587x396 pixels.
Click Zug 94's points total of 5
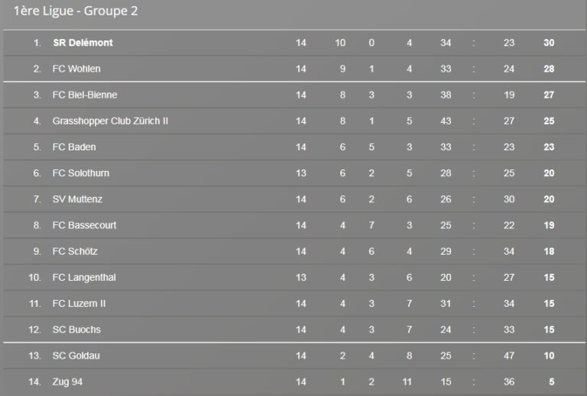(x=551, y=382)
